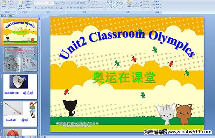Open the Numbering list dropdown
The height and width of the screenshot is (138, 215).
[x=73, y=3]
